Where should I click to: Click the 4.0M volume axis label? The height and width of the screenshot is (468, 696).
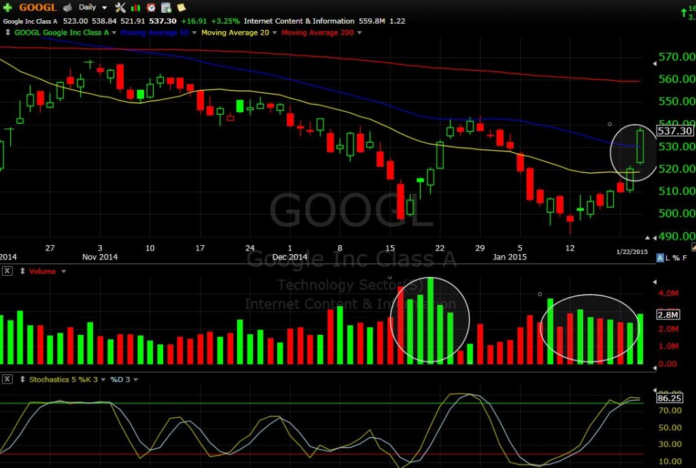click(668, 293)
